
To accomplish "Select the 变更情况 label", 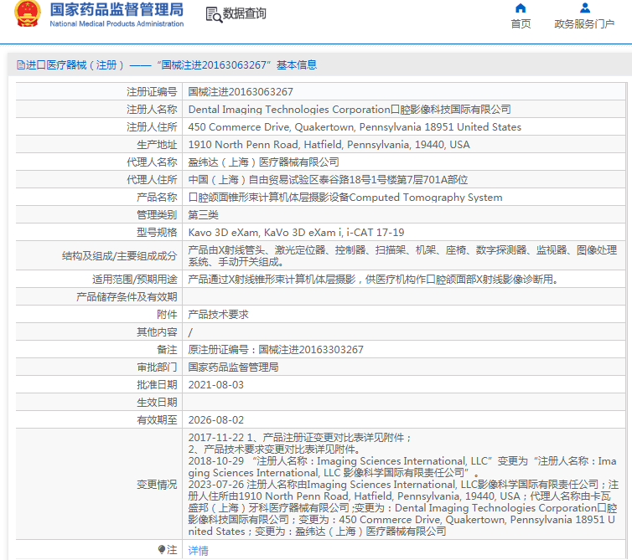I will pyautogui.click(x=157, y=485).
